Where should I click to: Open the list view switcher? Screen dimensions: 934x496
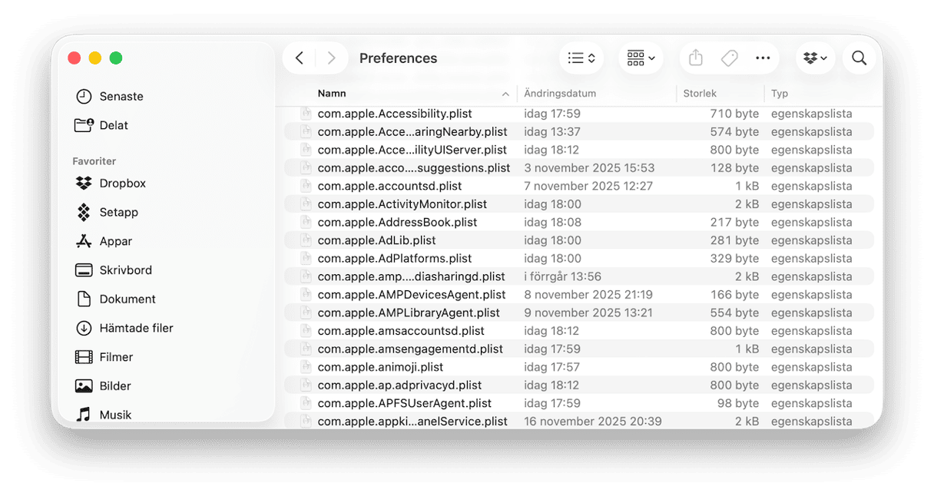[x=581, y=58]
